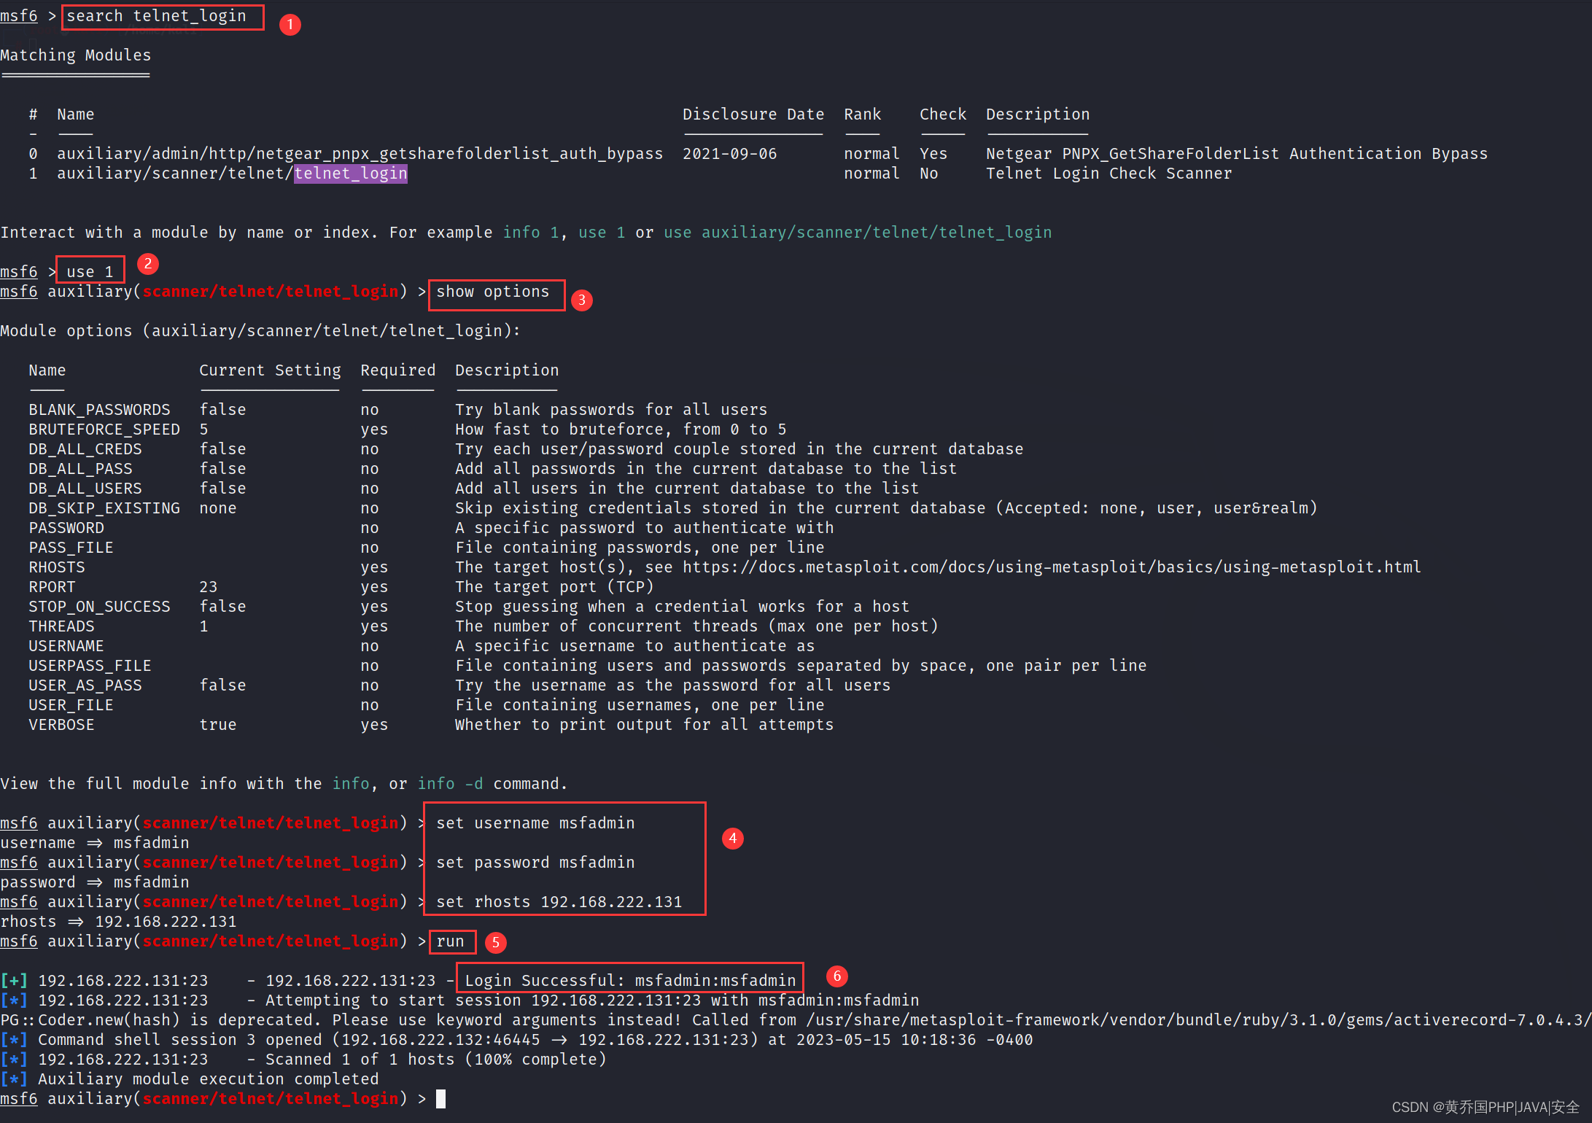1592x1123 pixels.
Task: Click the THREADS option name
Action: 61,626
